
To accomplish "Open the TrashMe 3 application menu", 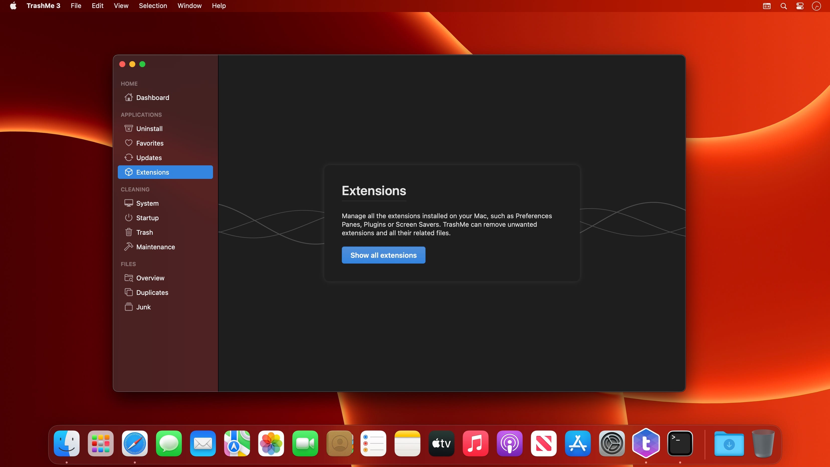I will (43, 6).
